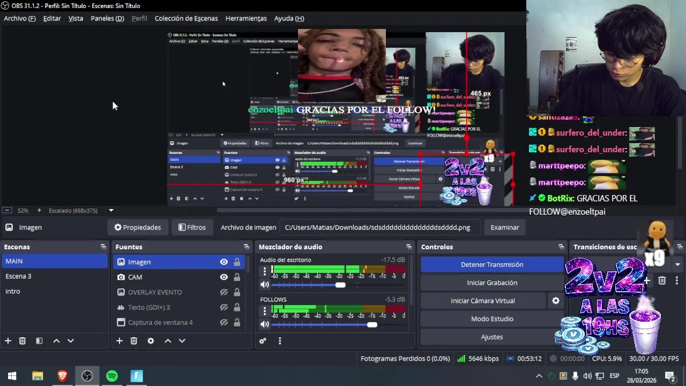Open Propiedades of selected source

coord(137,227)
